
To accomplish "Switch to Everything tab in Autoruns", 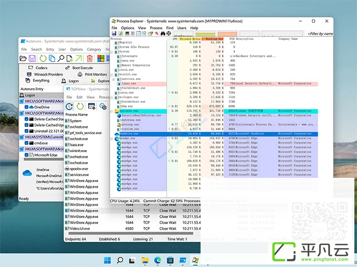I will [x=37, y=80].
